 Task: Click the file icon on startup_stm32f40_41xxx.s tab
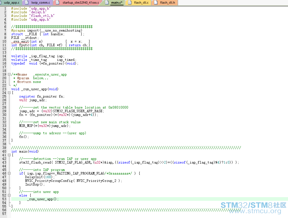click(57, 3)
